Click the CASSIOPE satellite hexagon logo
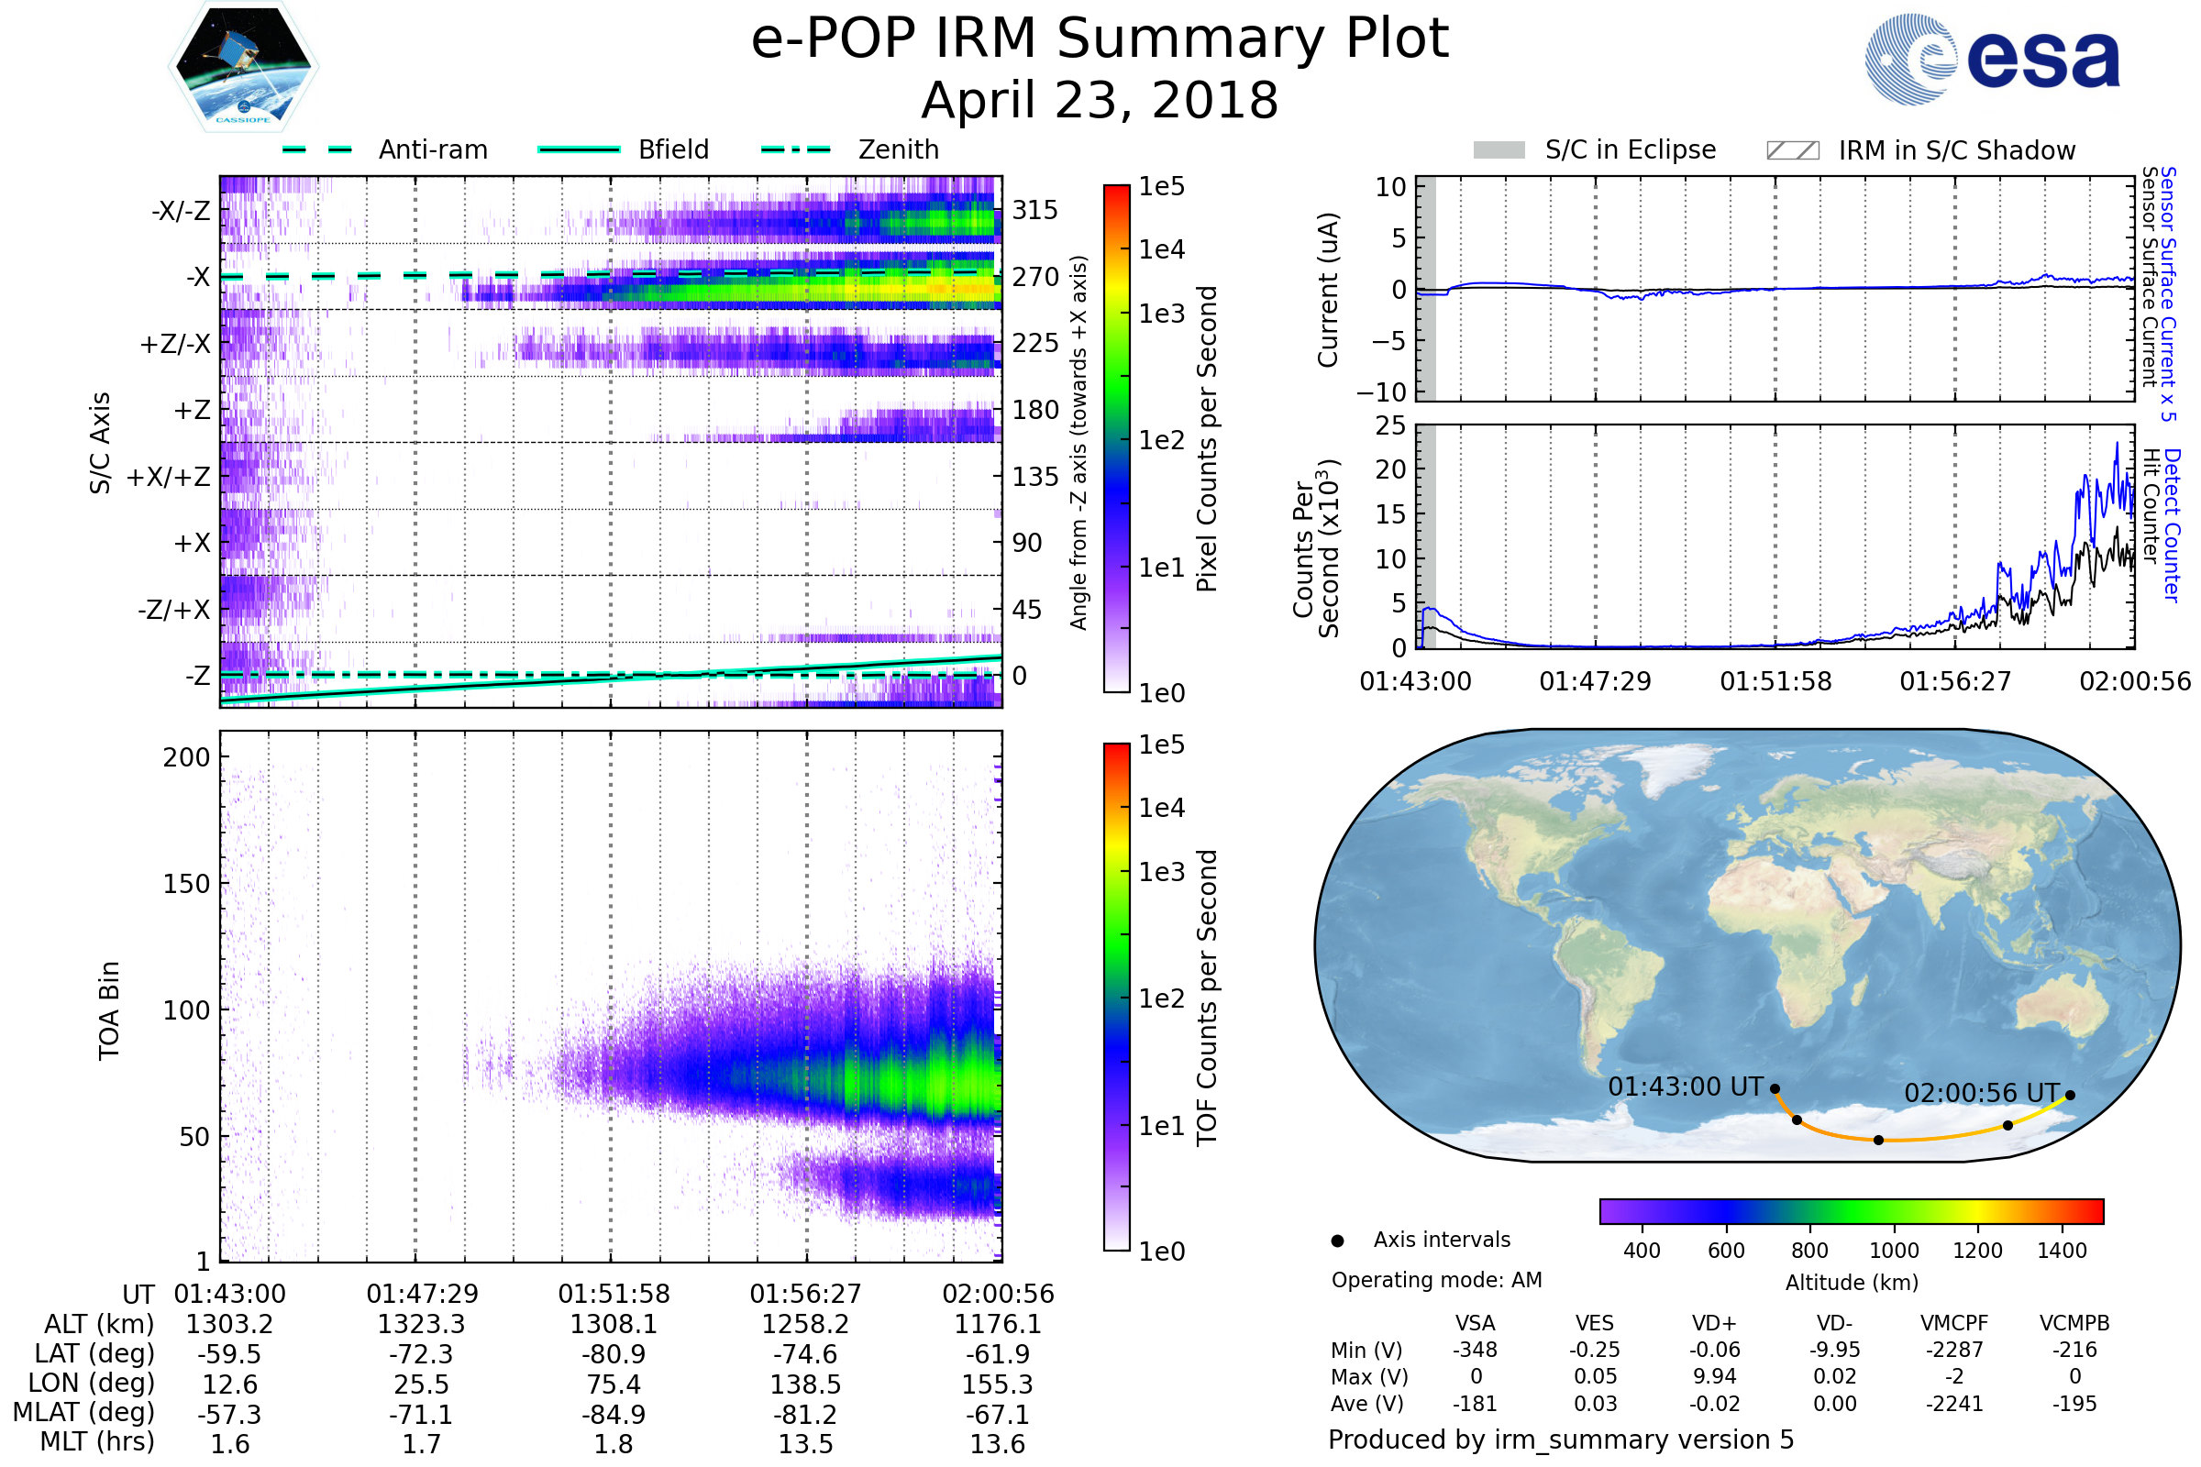This screenshot has height=1467, width=2201. tap(243, 67)
